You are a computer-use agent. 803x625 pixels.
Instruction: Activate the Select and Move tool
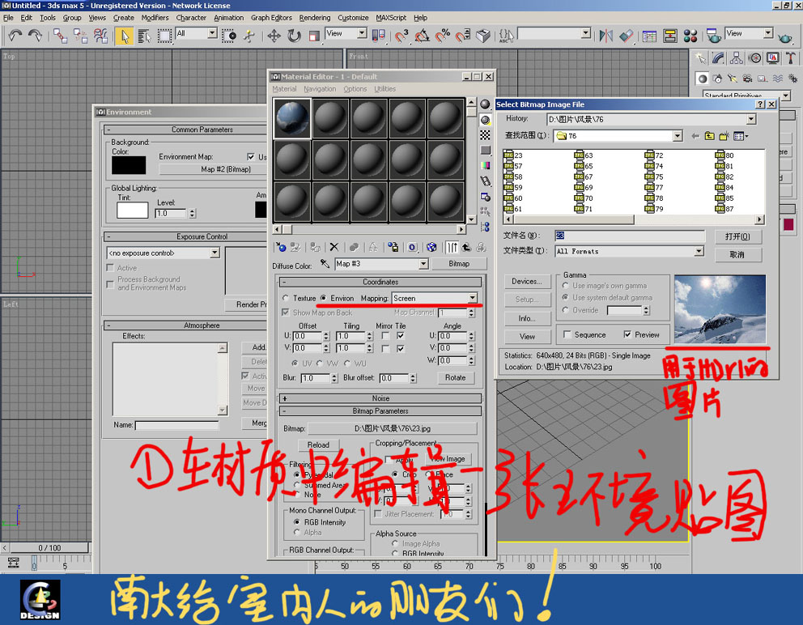[x=274, y=36]
